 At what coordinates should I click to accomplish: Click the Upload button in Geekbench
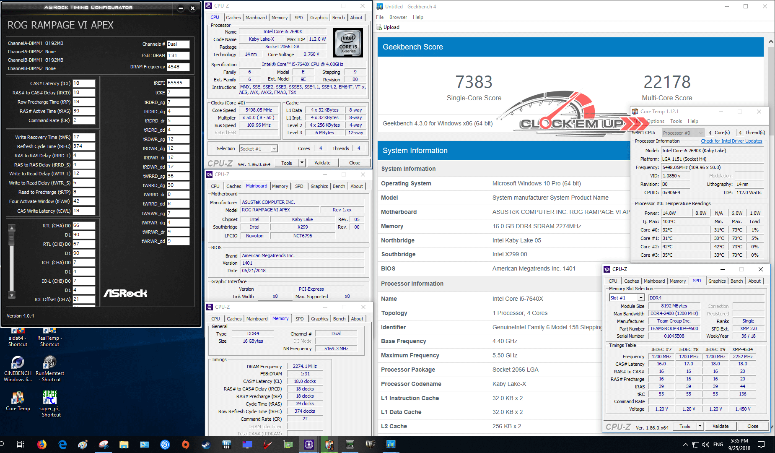388,27
